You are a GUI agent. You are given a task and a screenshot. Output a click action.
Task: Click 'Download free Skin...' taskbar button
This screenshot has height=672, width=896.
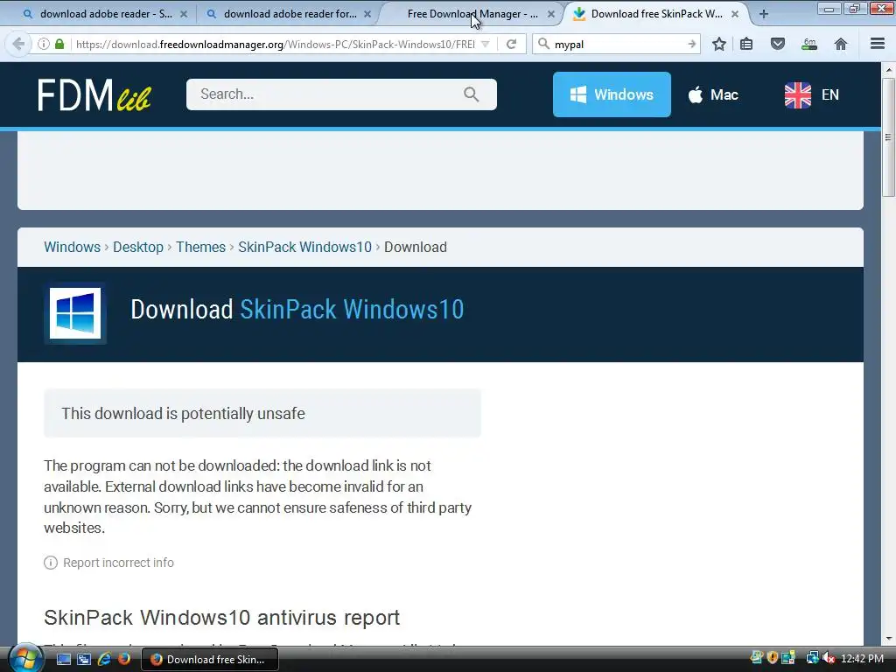pyautogui.click(x=210, y=659)
